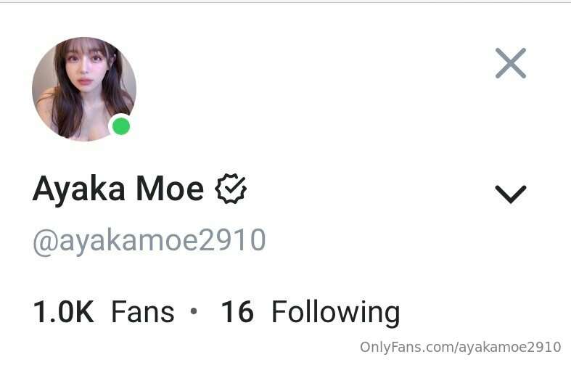571x365 pixels.
Task: Open the circular profile avatar photo
Action: pos(84,89)
